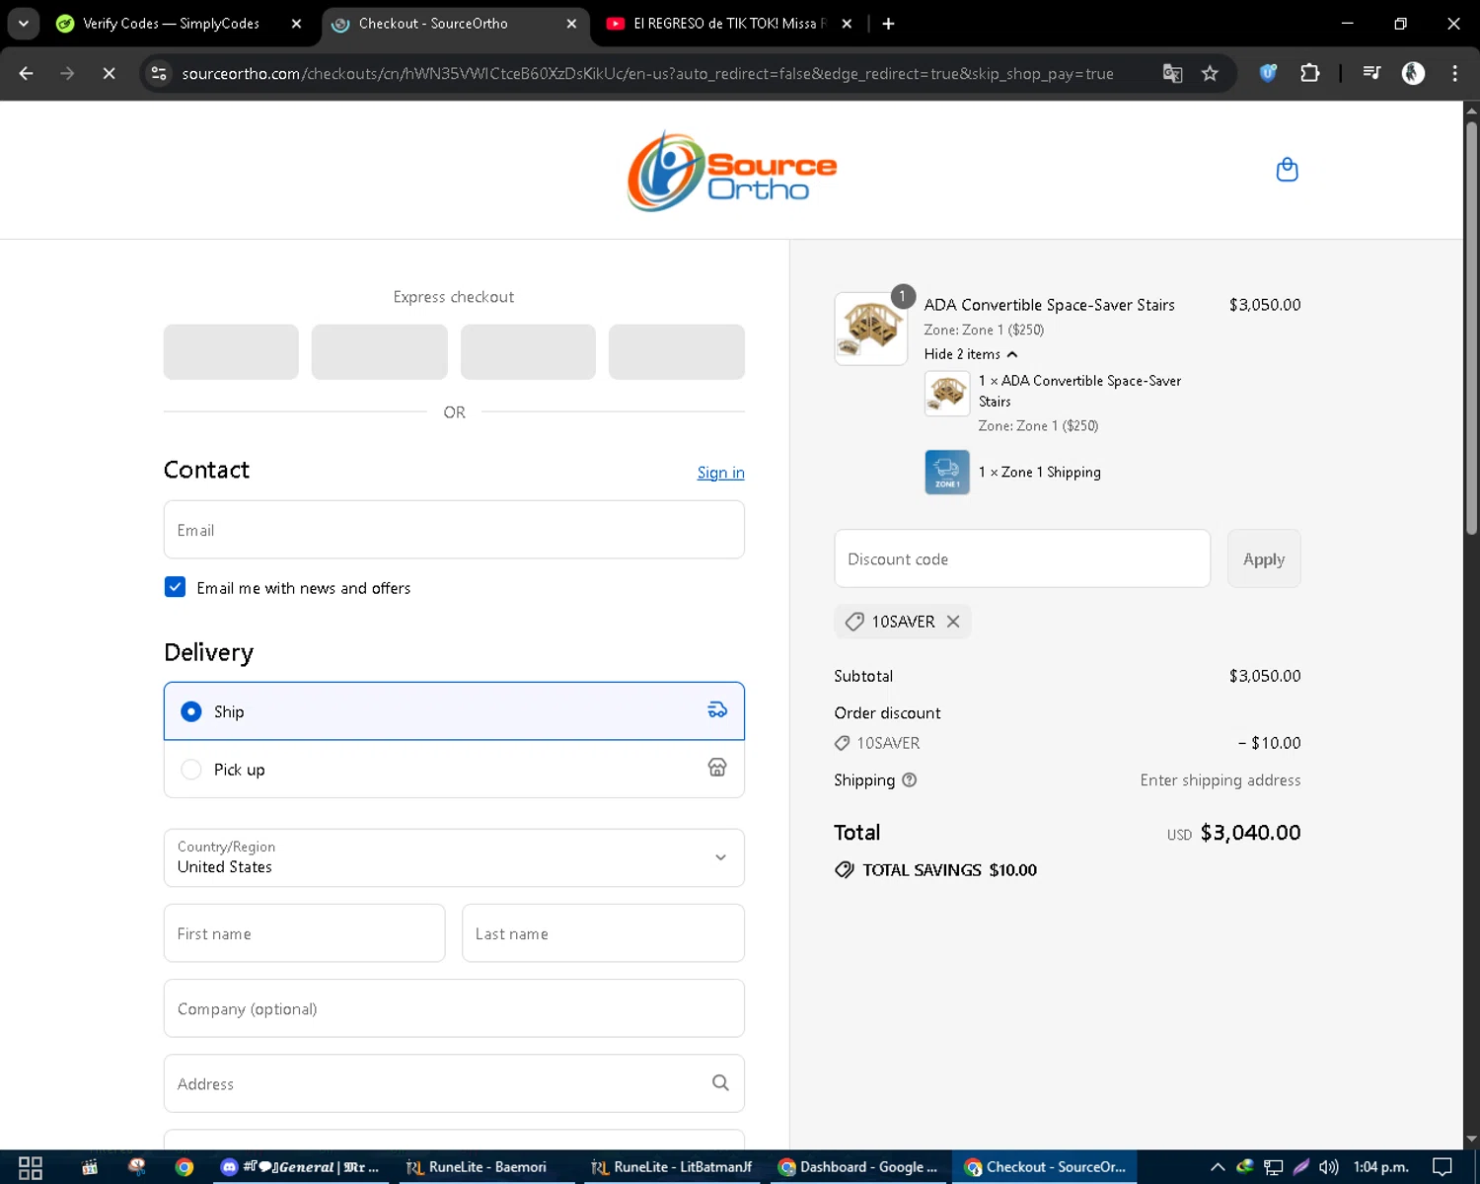Switch to the Checkout - SourceOrtho tab
The height and width of the screenshot is (1184, 1480).
coord(434,24)
